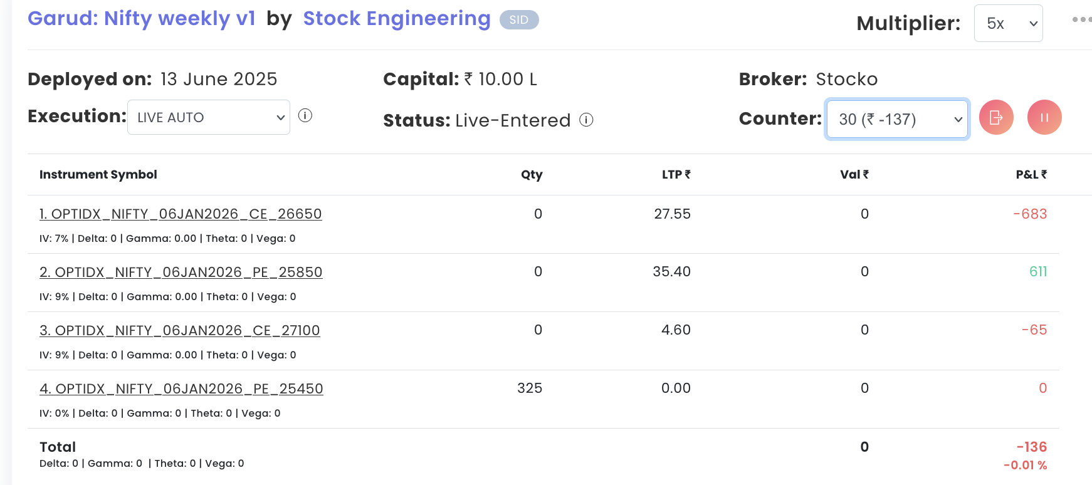
Task: Click the SID badge
Action: [518, 20]
